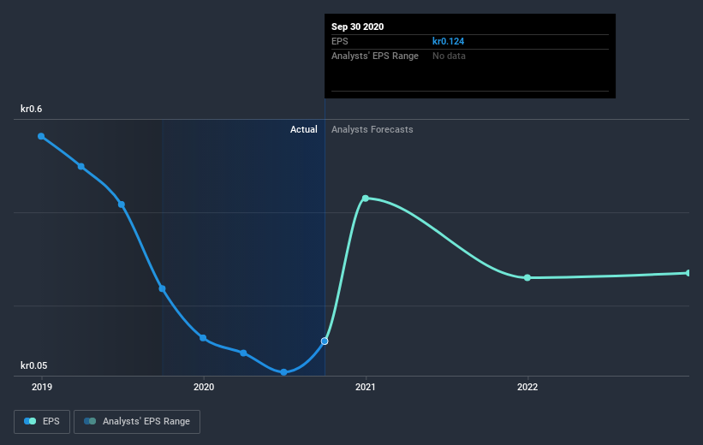
Task: Click 'Analysts' EPS Range' row label in tooltip
Action: pos(375,56)
